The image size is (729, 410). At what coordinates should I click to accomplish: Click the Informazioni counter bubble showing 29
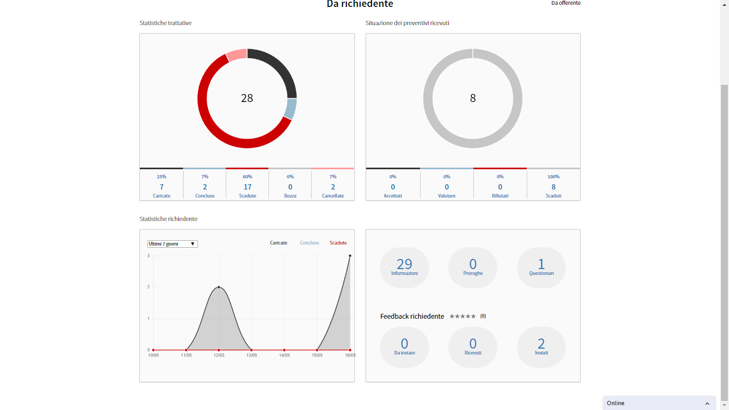click(x=404, y=267)
